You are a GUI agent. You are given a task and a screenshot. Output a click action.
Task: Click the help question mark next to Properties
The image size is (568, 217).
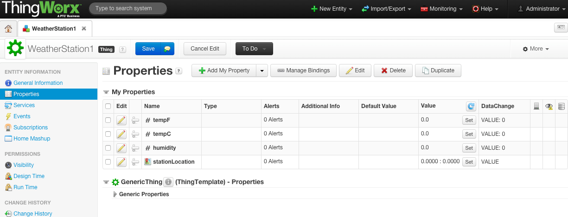179,71
